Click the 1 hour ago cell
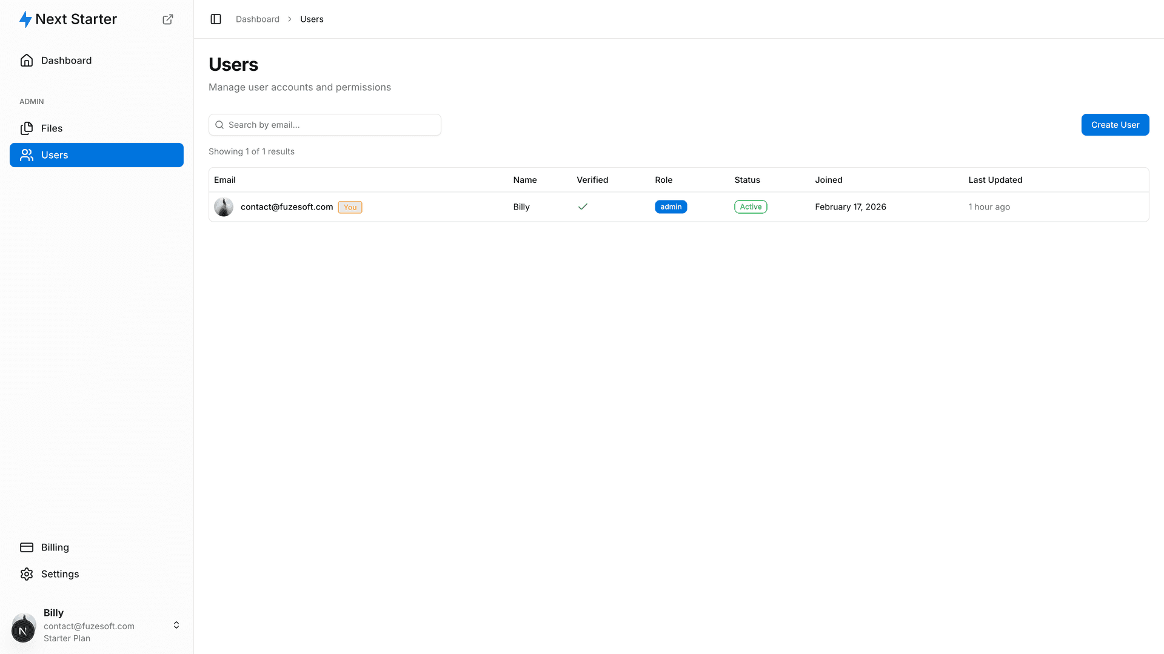1164x654 pixels. [989, 207]
